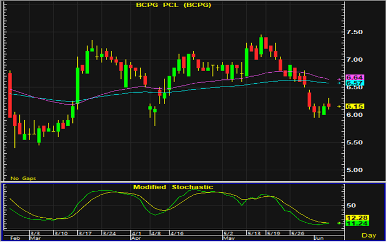Image resolution: width=387 pixels, height=242 pixels.
Task: Click the 'Day' timeframe label
Action: pyautogui.click(x=369, y=235)
